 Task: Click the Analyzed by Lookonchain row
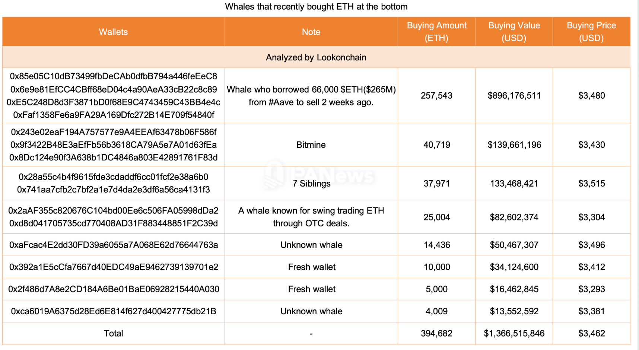pos(316,57)
